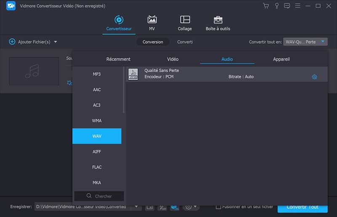Expand the Ajouter Fichier(s) dropdown arrow
Image resolution: width=337 pixels, height=217 pixels.
(x=56, y=42)
